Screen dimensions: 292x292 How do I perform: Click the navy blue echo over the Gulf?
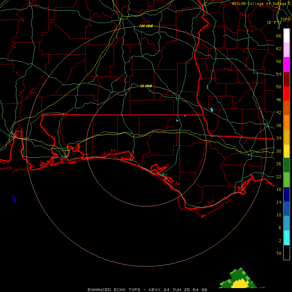tap(14, 199)
